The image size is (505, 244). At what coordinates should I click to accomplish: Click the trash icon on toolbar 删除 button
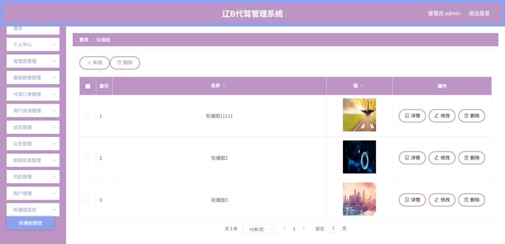coord(119,63)
